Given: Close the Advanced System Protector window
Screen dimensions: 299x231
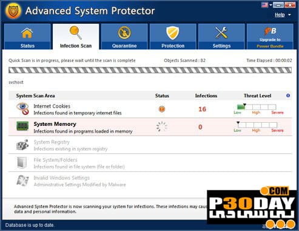Looking at the screenshot, I should click(x=290, y=5).
